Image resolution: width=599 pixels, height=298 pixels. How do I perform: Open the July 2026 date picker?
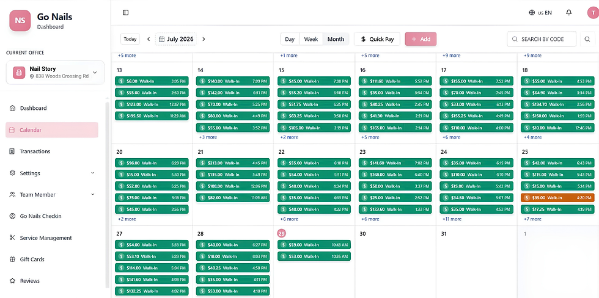176,39
